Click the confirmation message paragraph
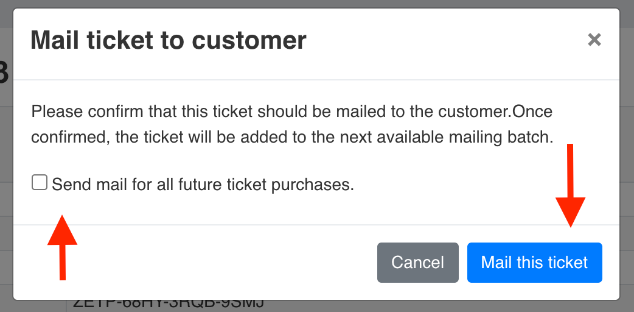Screen dimensions: 634x312 click(292, 125)
